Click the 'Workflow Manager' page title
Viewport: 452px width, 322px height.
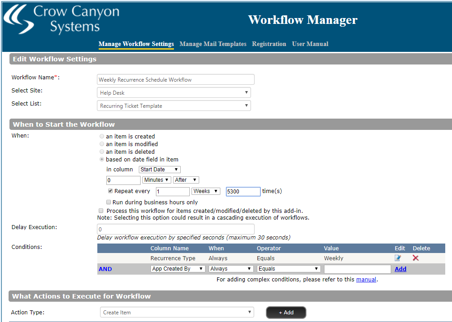303,20
